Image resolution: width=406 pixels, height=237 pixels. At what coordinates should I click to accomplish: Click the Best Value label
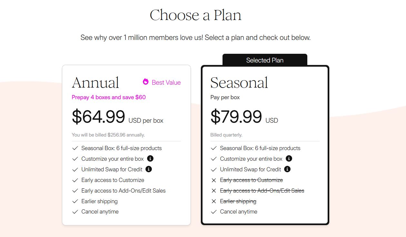point(166,82)
